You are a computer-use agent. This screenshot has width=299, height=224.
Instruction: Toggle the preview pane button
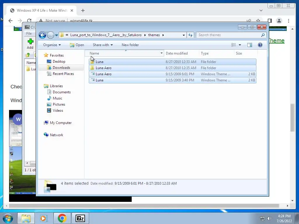tap(250, 45)
